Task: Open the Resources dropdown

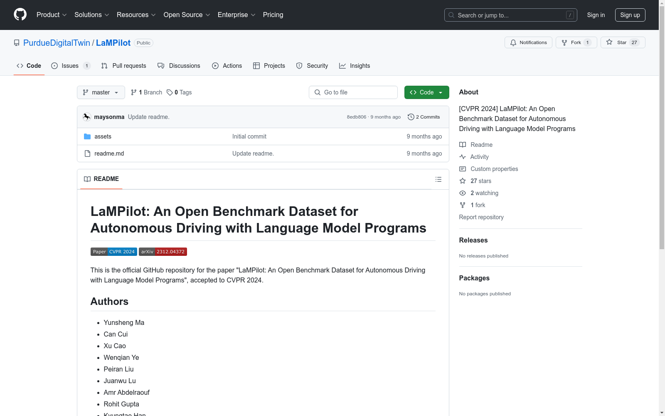Action: pos(136,15)
